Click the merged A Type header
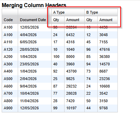 [x=68, y=12]
